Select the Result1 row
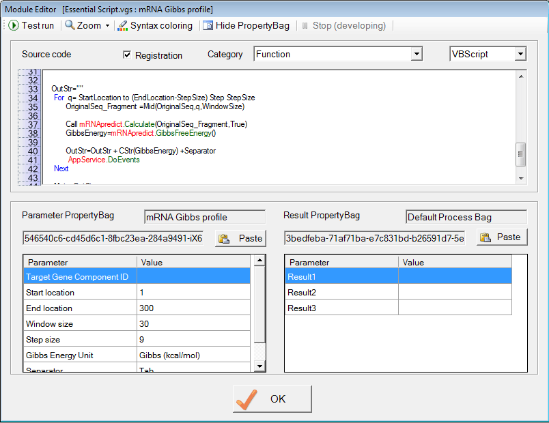Image resolution: width=549 pixels, height=423 pixels. coord(399,276)
